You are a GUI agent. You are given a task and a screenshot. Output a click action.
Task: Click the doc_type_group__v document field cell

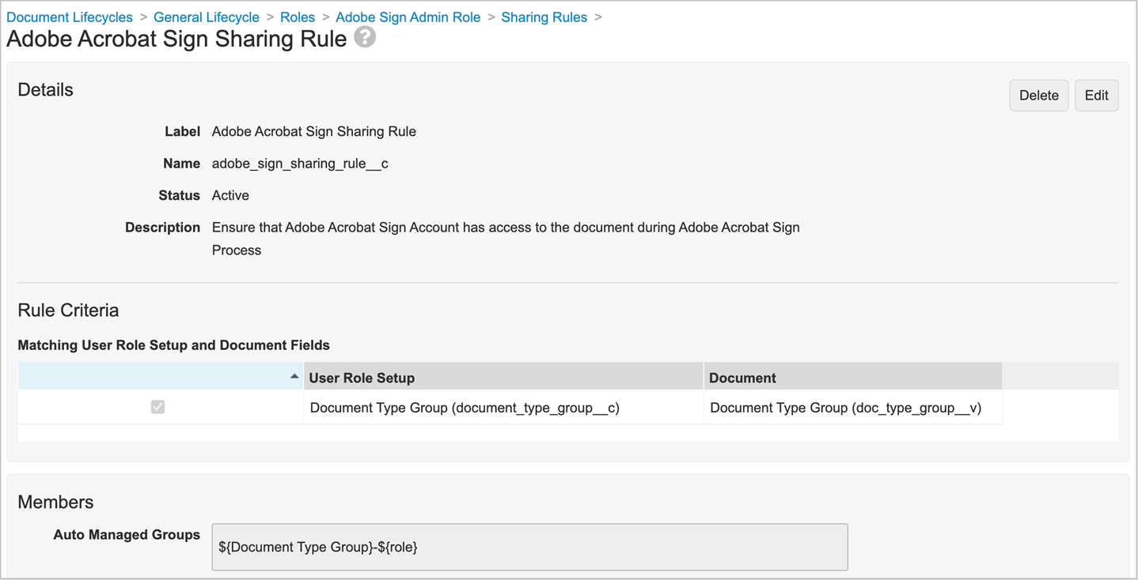[845, 407]
